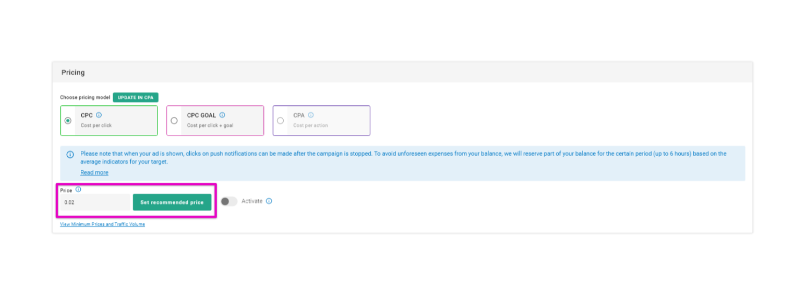
Task: Open View Minimum Prices and Traffic Volume
Action: (x=102, y=224)
